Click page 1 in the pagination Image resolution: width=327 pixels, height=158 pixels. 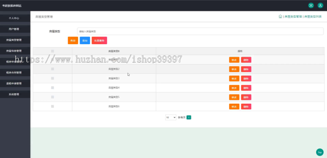point(189,117)
